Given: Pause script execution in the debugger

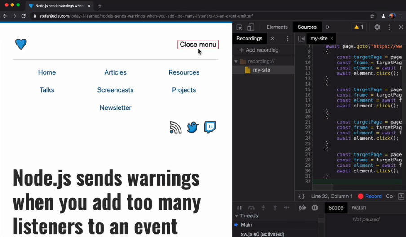Looking at the screenshot, I should (x=239, y=208).
